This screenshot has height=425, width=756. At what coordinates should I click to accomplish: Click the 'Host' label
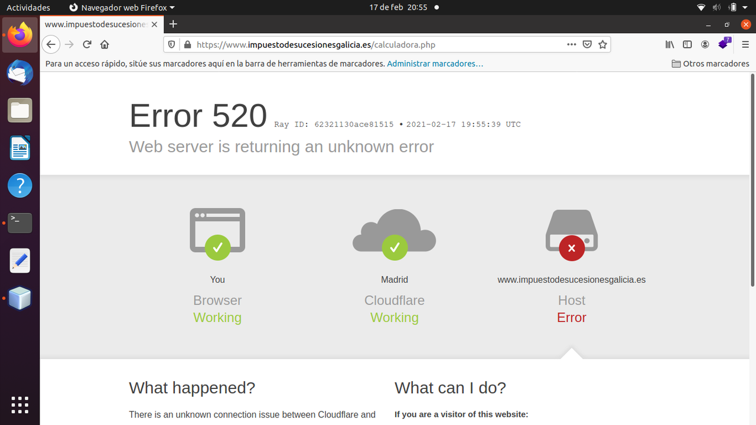[572, 300]
